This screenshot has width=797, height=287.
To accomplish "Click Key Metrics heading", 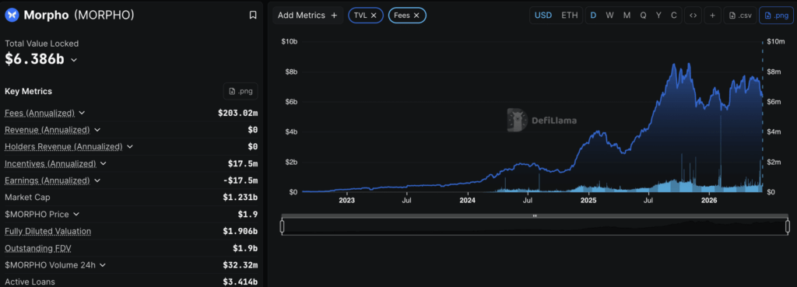I will [x=29, y=92].
